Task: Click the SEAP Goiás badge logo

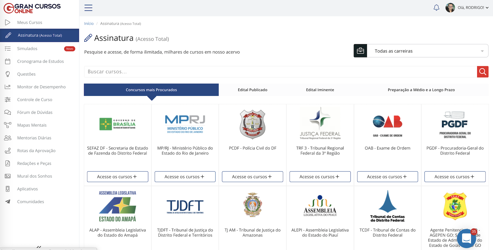Action: 455,206
